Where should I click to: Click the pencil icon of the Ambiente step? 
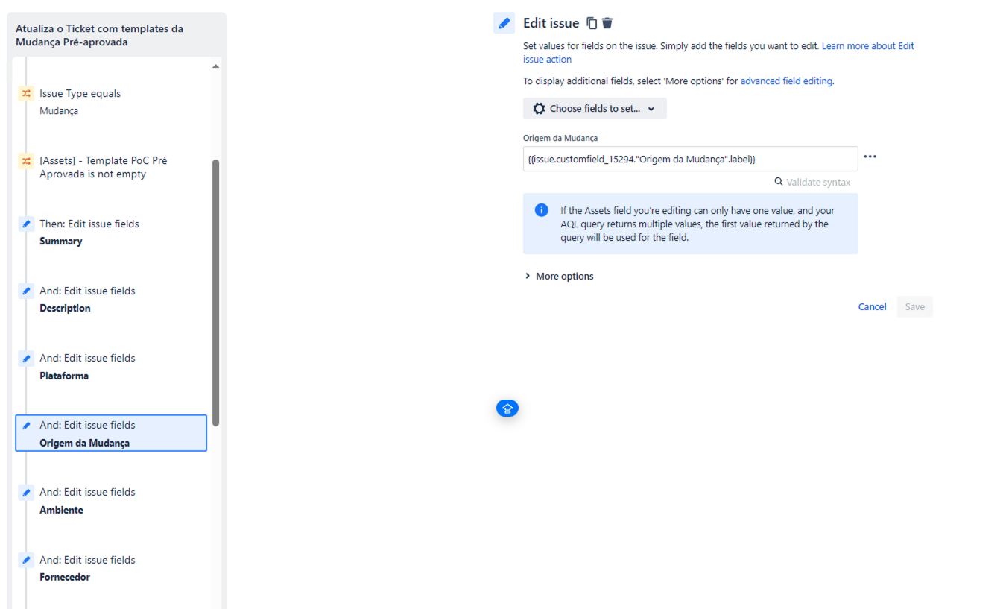point(26,493)
